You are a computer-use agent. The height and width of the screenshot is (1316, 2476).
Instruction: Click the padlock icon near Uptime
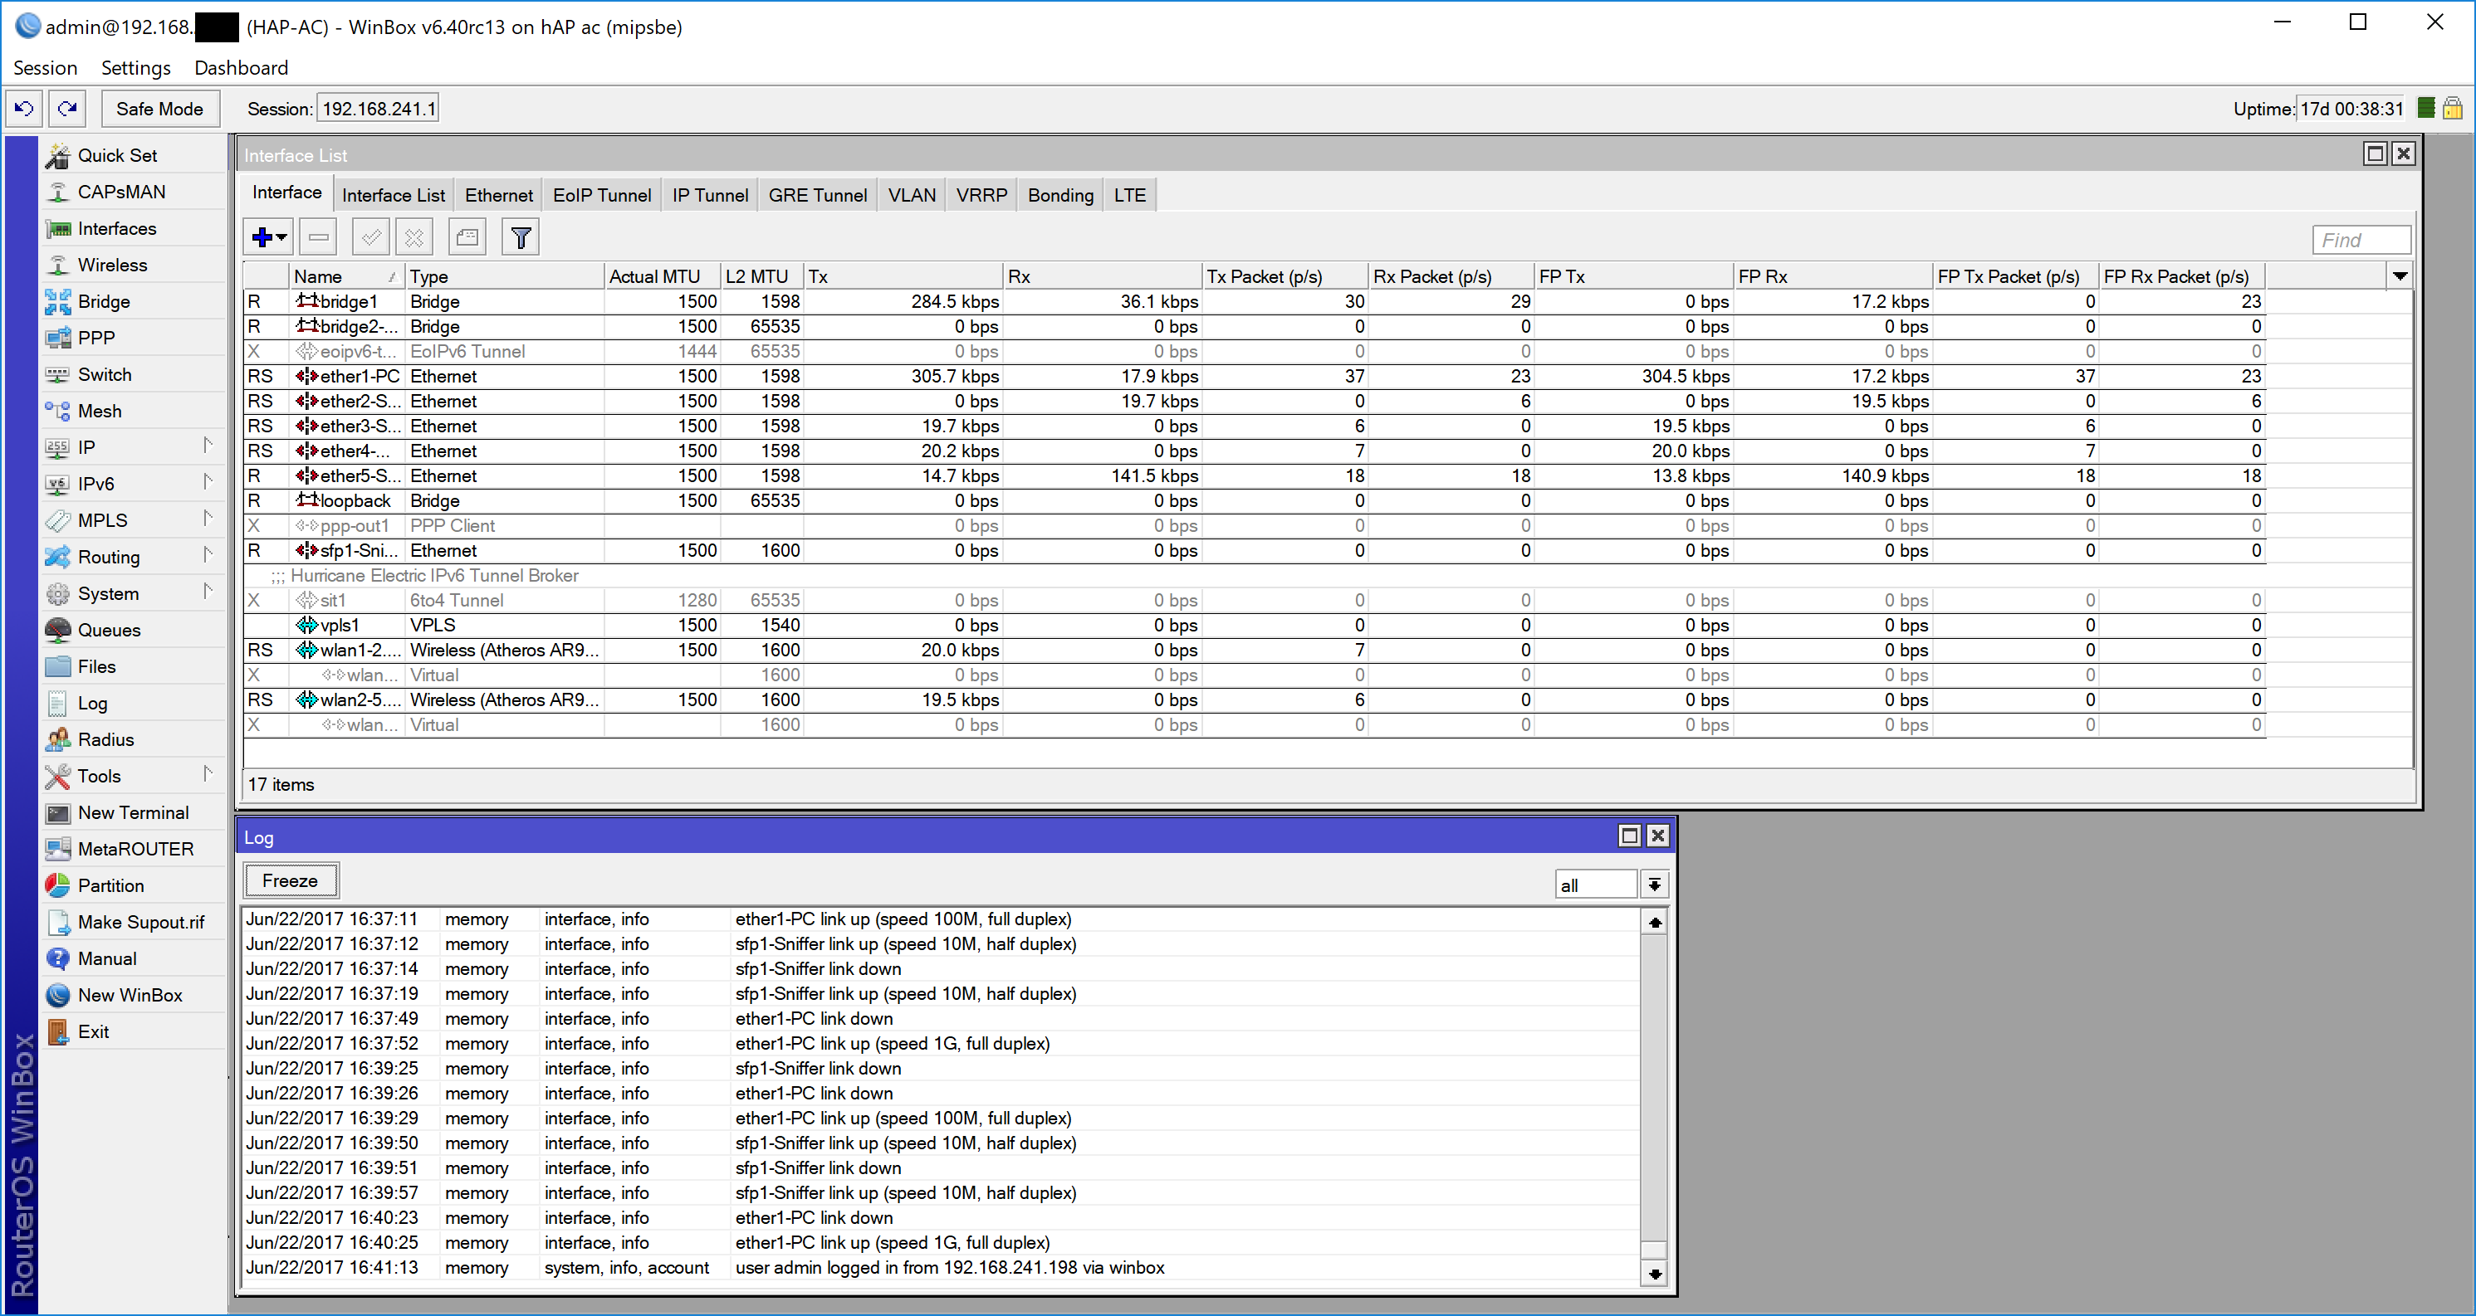tap(2452, 109)
